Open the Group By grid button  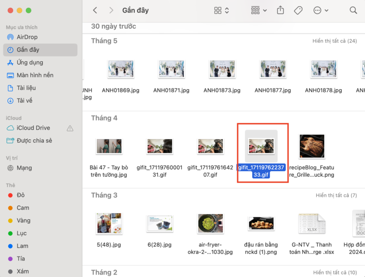255,10
